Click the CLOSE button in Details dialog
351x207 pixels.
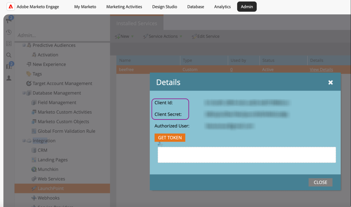click(320, 183)
